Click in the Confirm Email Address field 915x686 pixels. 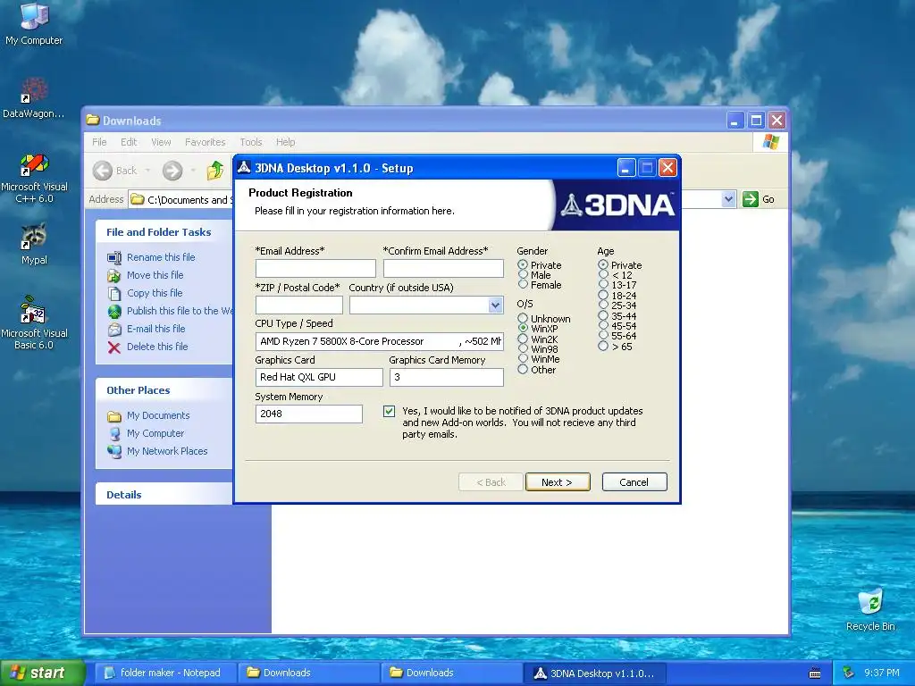pyautogui.click(x=443, y=268)
